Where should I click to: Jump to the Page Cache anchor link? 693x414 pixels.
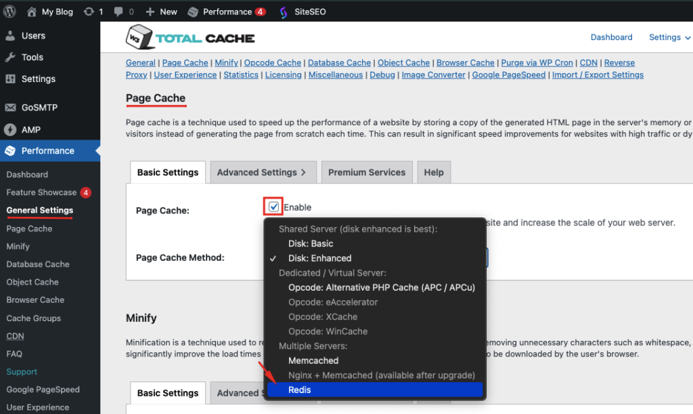[x=185, y=63]
